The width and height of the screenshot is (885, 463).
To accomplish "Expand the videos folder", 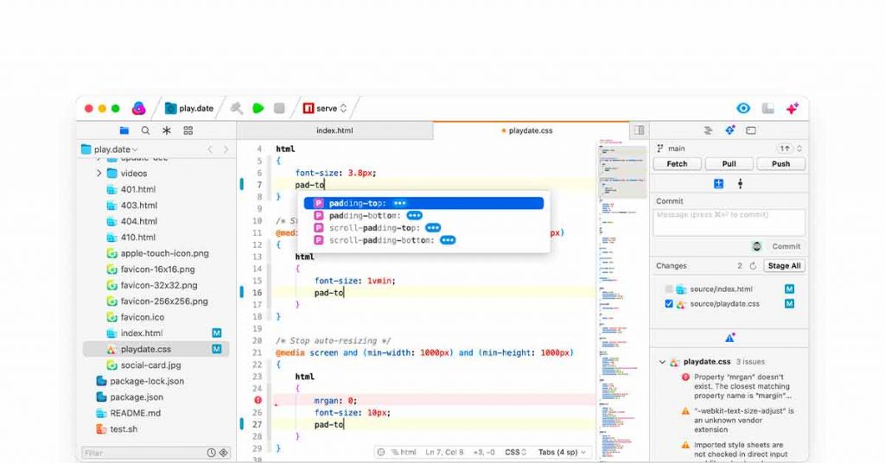I will point(99,174).
